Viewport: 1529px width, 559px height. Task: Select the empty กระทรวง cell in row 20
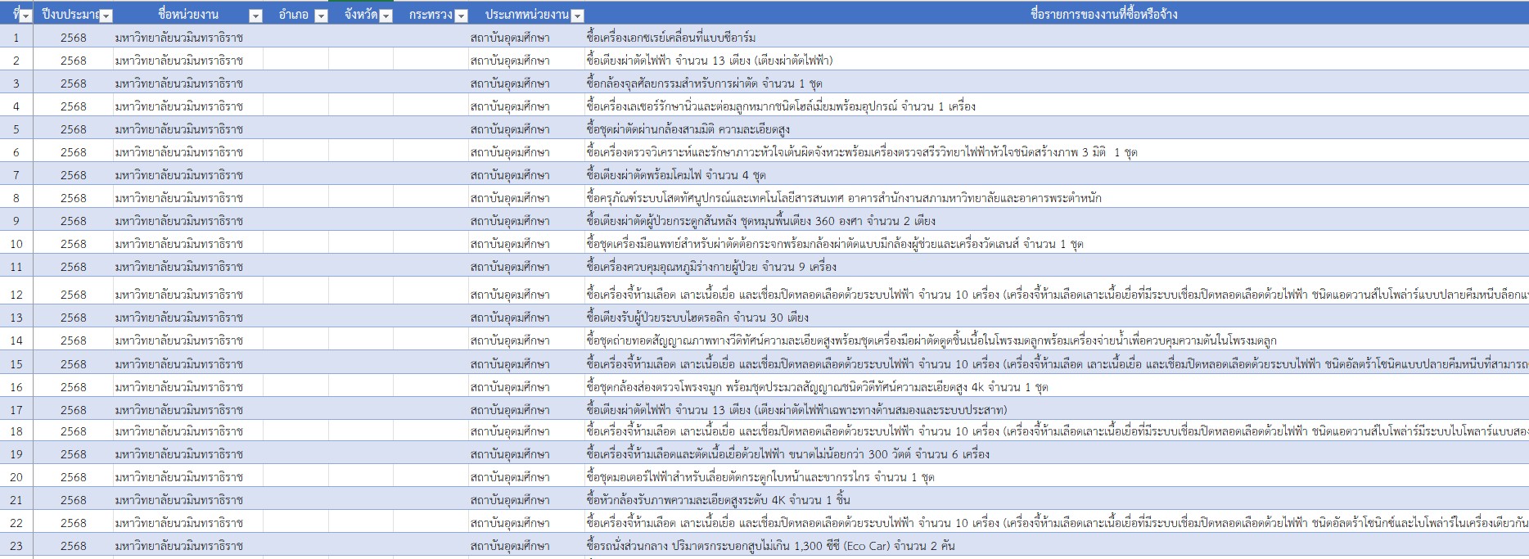point(430,477)
